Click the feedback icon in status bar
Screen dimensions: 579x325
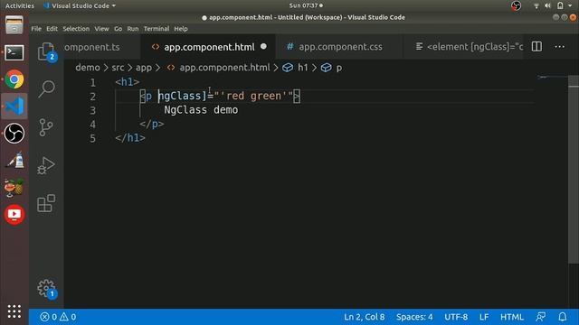(541, 317)
